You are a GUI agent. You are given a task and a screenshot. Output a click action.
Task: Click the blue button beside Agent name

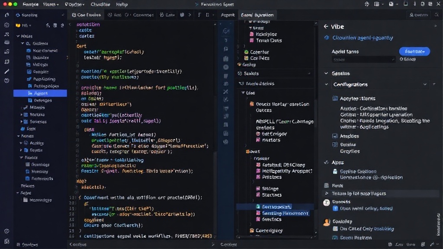point(414,51)
